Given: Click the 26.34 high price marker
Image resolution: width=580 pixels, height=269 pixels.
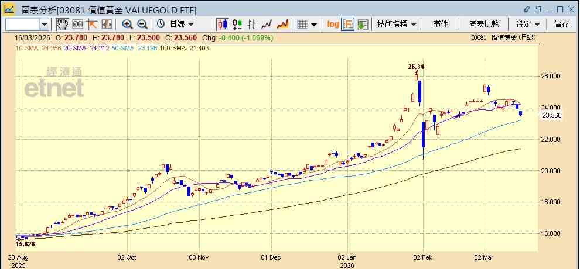Looking at the screenshot, I should (x=416, y=67).
